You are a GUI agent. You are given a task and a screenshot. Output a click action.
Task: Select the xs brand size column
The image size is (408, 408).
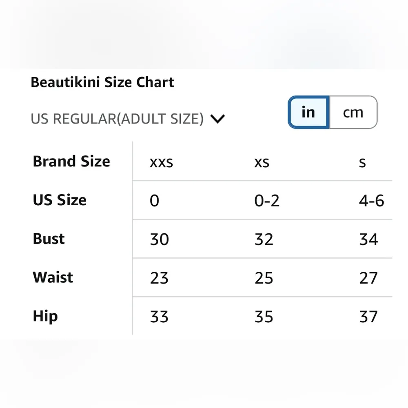coord(262,162)
